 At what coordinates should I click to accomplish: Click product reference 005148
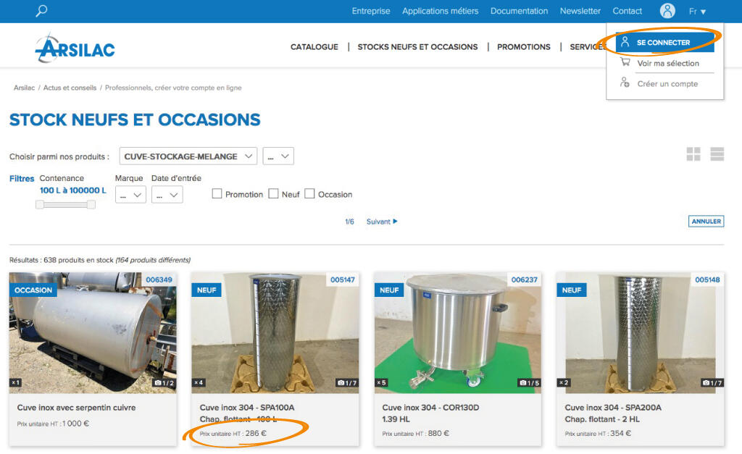[x=707, y=279]
